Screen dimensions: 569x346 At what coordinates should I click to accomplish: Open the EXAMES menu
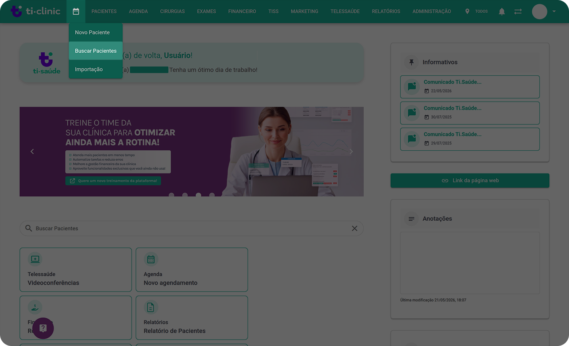point(206,12)
